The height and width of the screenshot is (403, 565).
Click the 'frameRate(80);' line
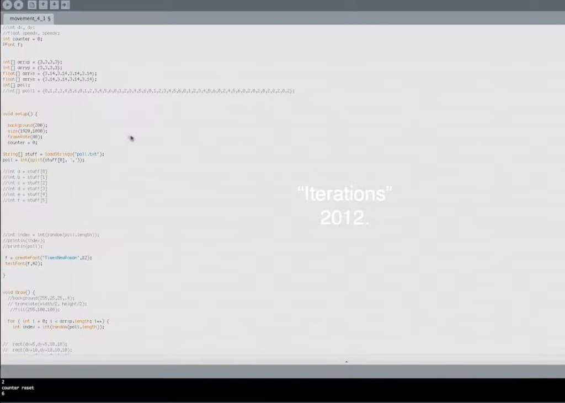25,137
